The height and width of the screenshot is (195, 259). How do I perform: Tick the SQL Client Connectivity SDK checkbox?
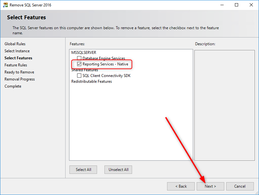click(79, 75)
